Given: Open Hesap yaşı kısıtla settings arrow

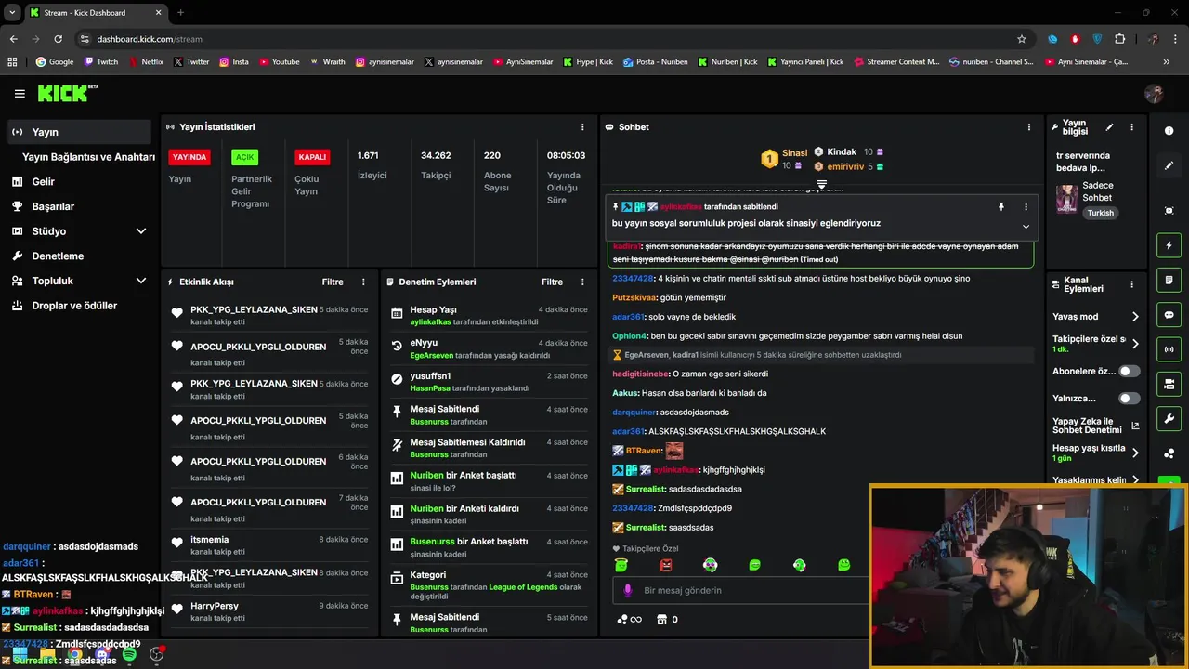Looking at the screenshot, I should click(1135, 453).
